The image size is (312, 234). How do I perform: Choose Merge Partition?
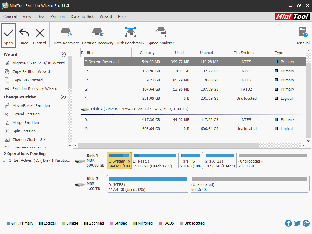(22, 123)
